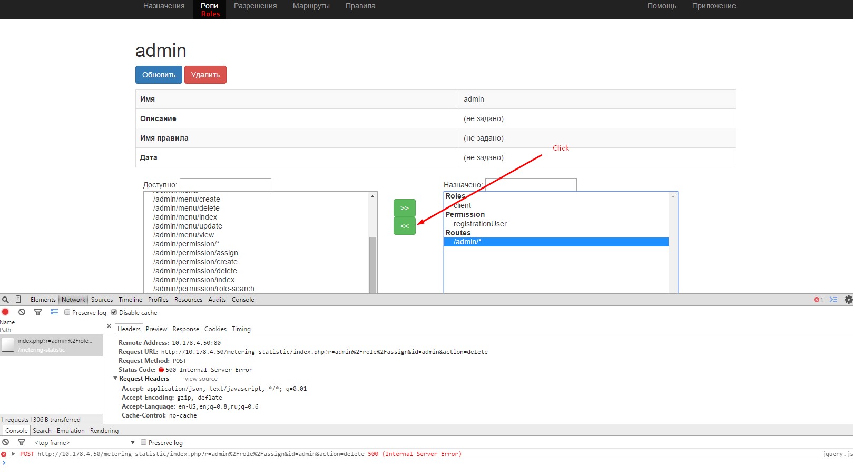Select the Headers tab of request details

tap(129, 329)
